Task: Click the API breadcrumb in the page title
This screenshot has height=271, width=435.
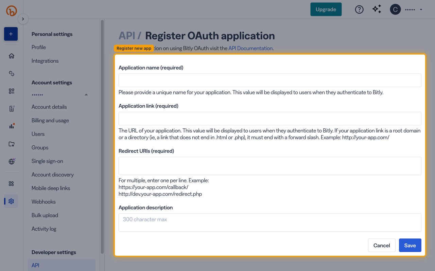Action: pyautogui.click(x=126, y=36)
